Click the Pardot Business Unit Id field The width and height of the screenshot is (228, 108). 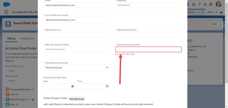[x=149, y=49]
